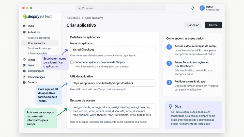Open Benuv Organização account menu
This screenshot has height=137, width=244.
tap(209, 8)
